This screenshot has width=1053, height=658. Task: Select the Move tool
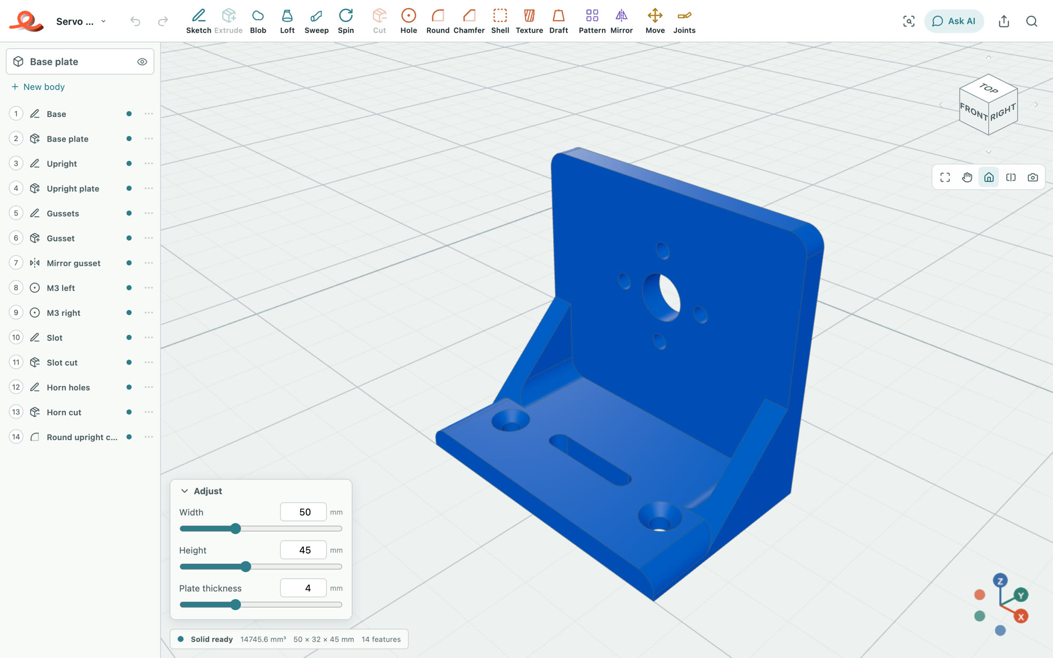coord(655,21)
